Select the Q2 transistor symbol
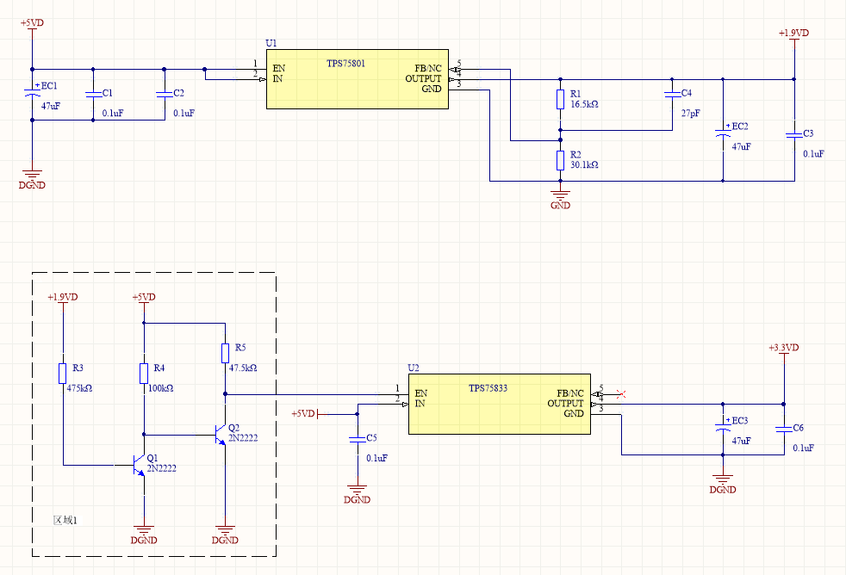Viewport: 846px width, 575px height. (220, 435)
